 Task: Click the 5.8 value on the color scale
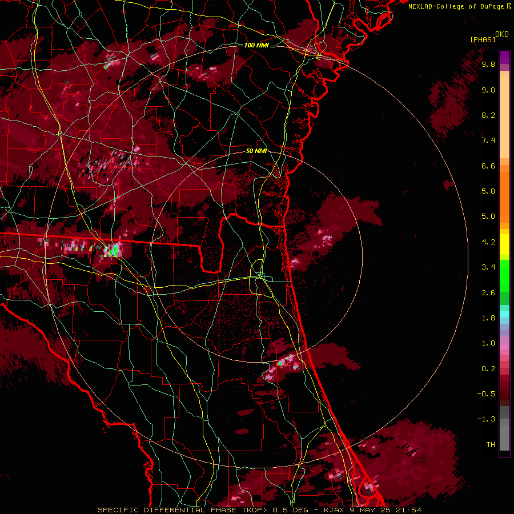pos(488,191)
